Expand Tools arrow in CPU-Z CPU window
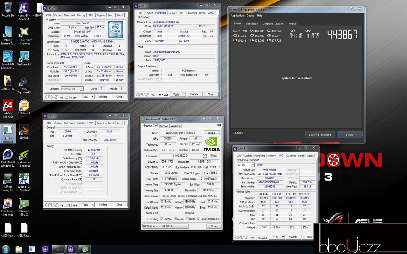The width and height of the screenshot is (407, 254). pos(93,97)
